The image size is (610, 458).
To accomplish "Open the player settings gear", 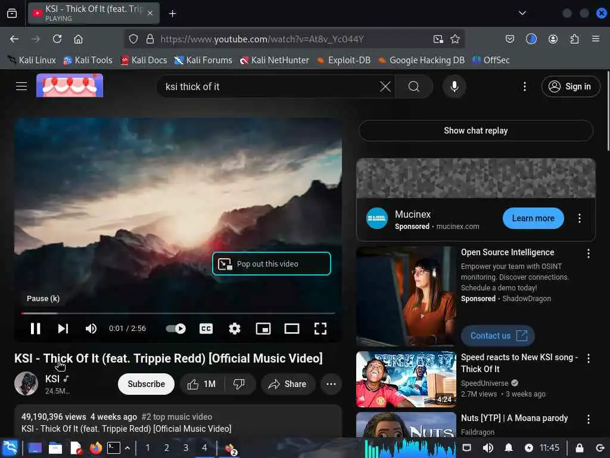I will (x=235, y=329).
